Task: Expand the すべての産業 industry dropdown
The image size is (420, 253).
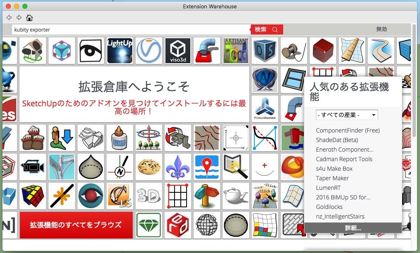Action: coord(347,115)
